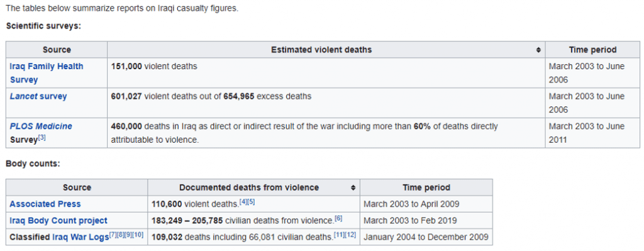Sort by Estimated violent deaths arrow icon
Image resolution: width=644 pixels, height=251 pixels.
538,50
